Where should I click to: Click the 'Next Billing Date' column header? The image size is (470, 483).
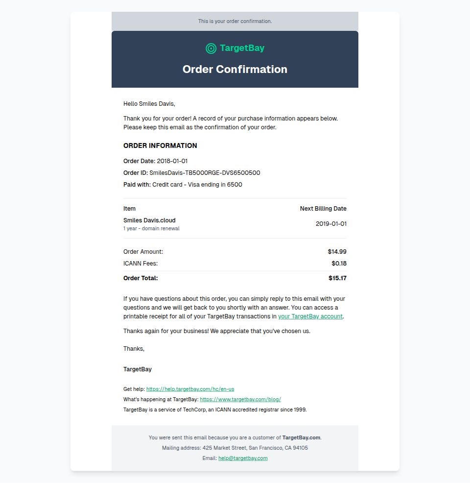tap(323, 209)
